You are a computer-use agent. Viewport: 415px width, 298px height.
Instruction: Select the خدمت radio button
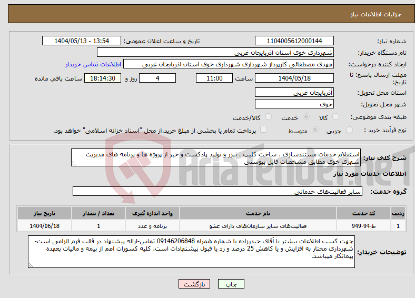(x=306, y=117)
